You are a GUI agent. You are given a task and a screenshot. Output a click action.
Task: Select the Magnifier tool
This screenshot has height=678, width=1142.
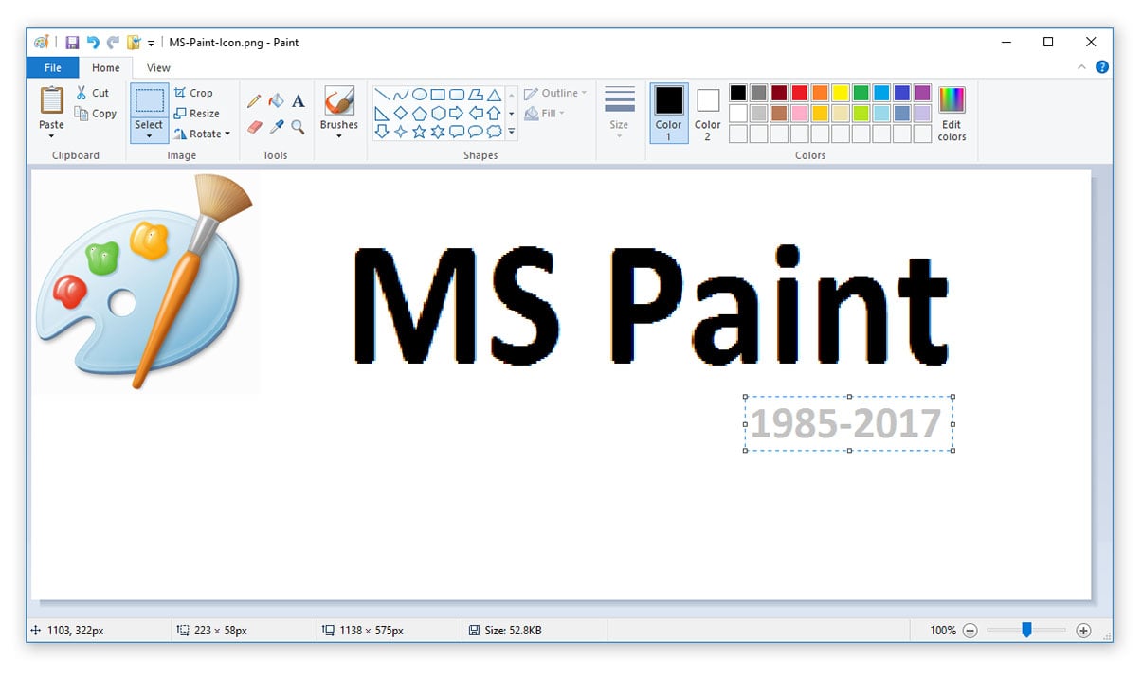tap(298, 126)
